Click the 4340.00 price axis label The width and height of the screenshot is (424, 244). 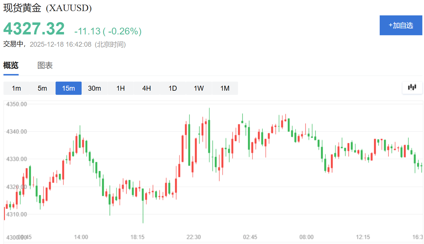pyautogui.click(x=17, y=132)
